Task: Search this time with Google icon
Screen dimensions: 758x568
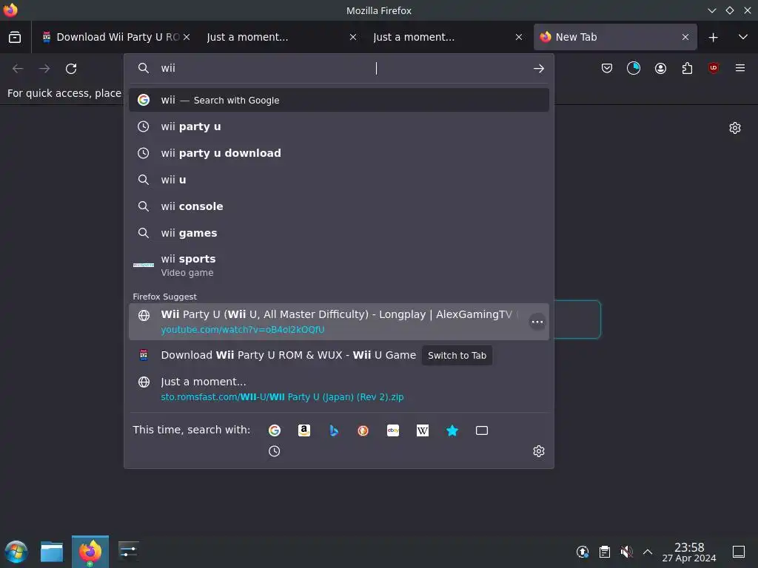Action: [x=275, y=430]
